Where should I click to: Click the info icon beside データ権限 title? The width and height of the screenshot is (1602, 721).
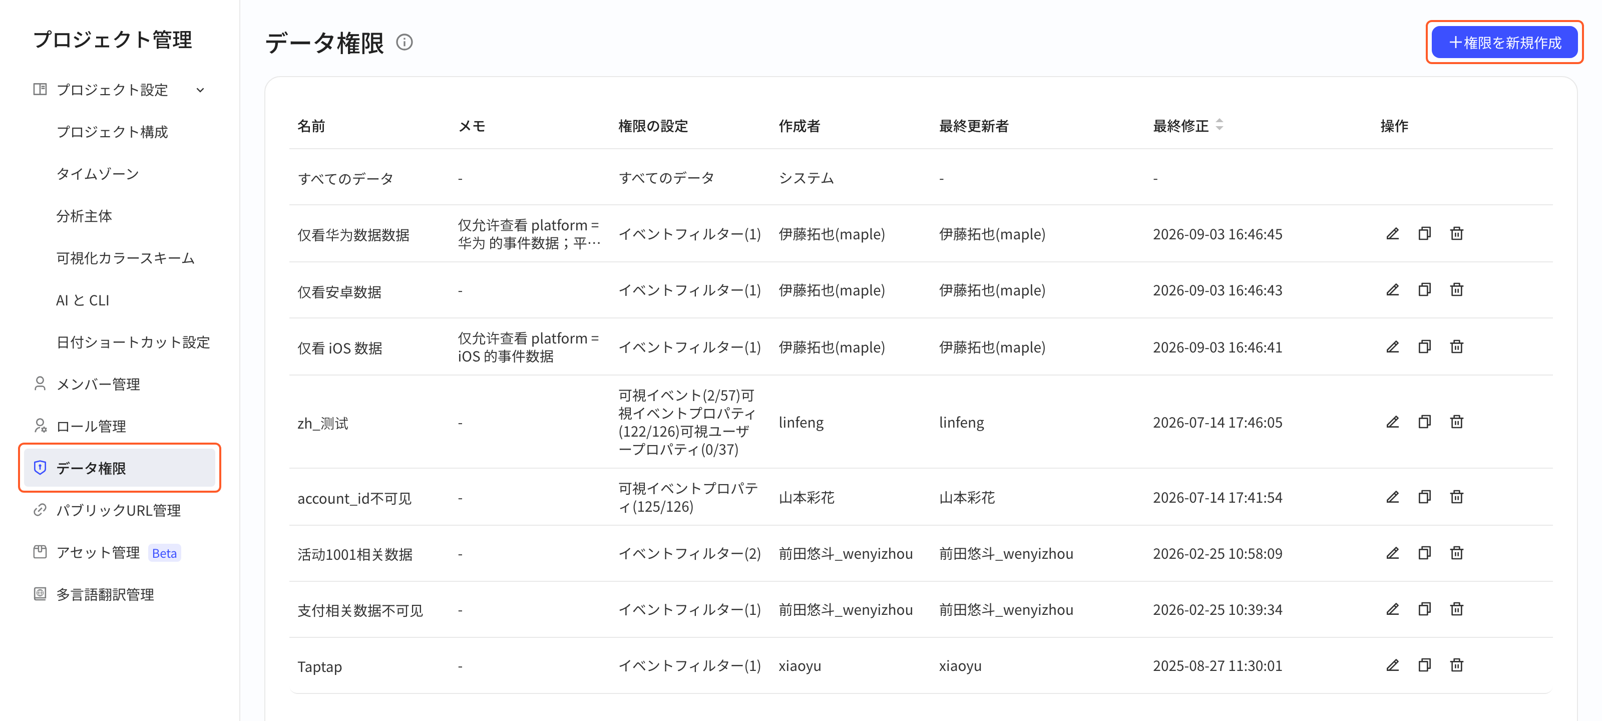404,42
